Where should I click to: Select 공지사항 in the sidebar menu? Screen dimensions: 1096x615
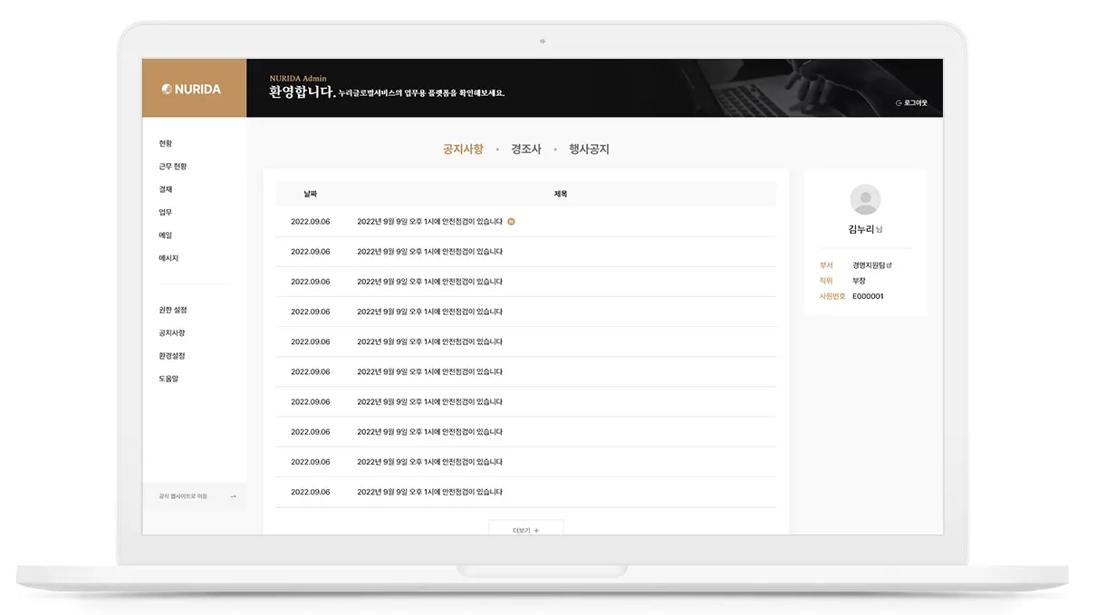click(172, 333)
